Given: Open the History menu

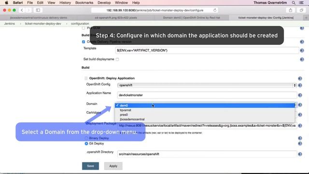Looking at the screenshot, I should pyautogui.click(x=65, y=3).
